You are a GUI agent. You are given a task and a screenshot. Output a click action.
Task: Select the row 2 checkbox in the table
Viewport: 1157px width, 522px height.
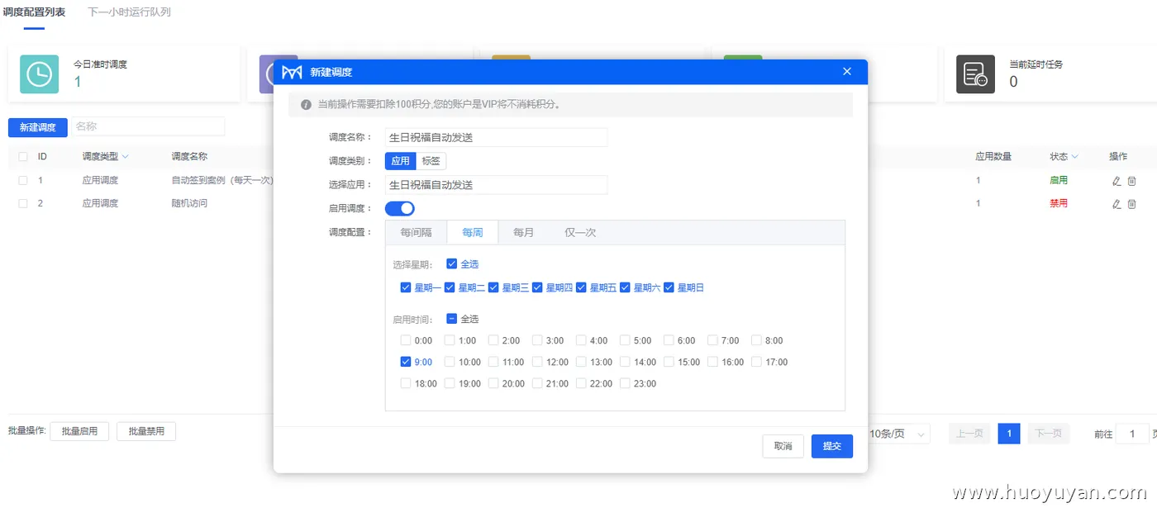(x=23, y=203)
